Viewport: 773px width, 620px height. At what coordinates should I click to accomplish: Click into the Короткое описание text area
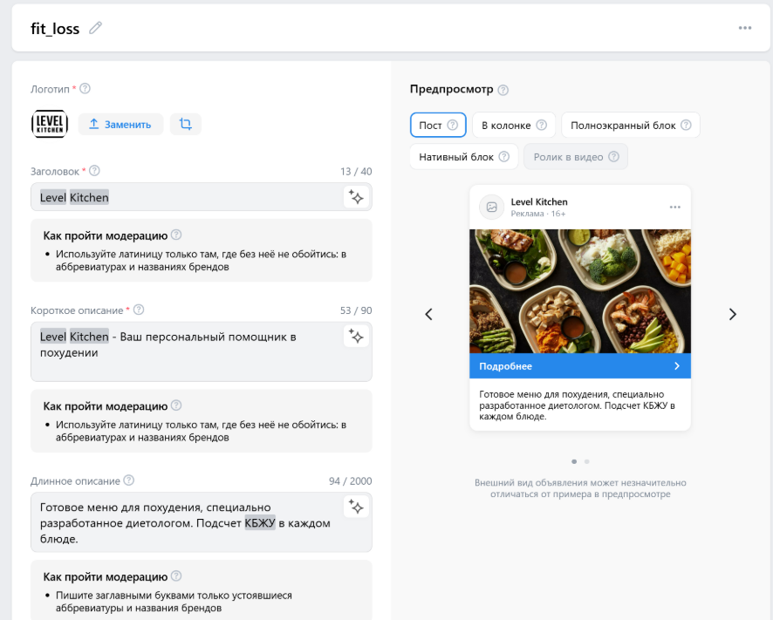pos(202,351)
